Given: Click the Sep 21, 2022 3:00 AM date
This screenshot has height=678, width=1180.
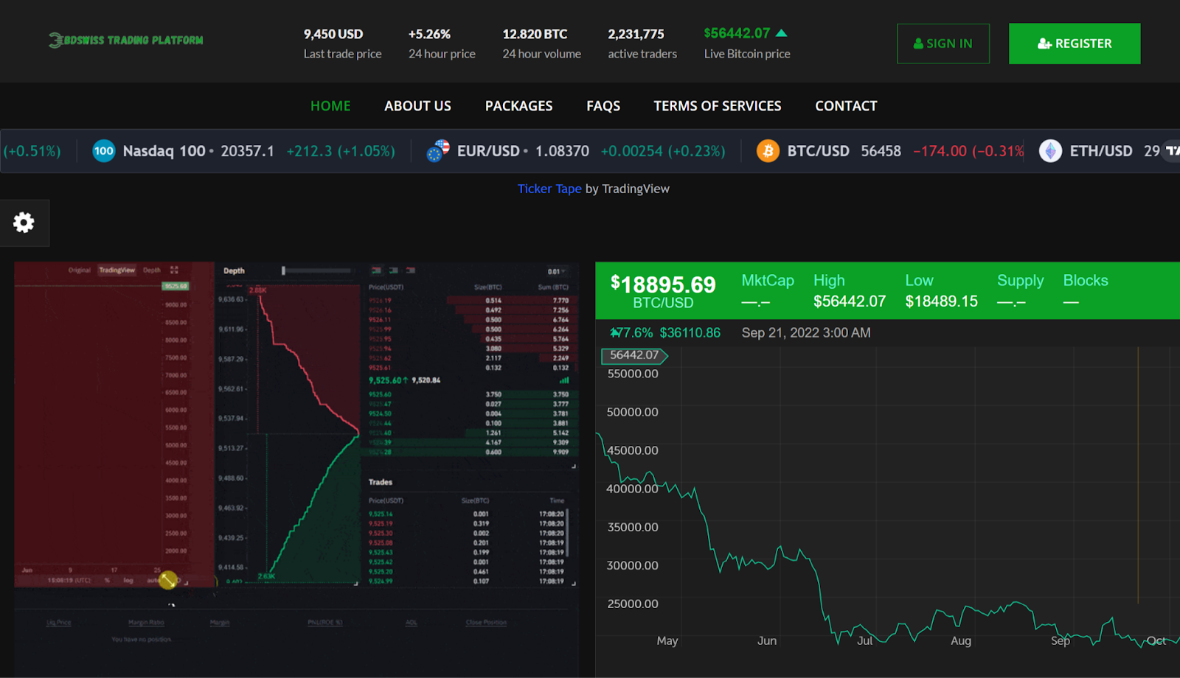Looking at the screenshot, I should coord(806,333).
